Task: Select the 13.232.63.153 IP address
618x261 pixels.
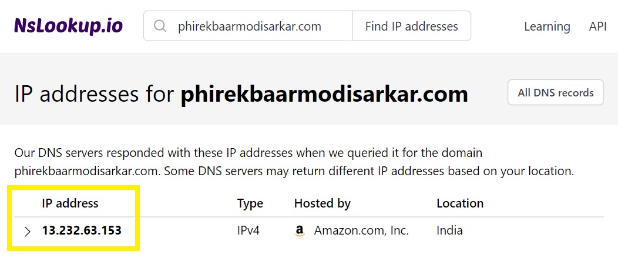Action: point(82,230)
